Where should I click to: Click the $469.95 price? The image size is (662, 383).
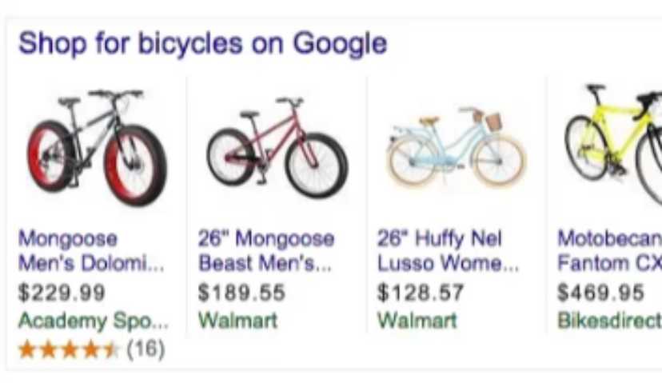click(x=600, y=293)
